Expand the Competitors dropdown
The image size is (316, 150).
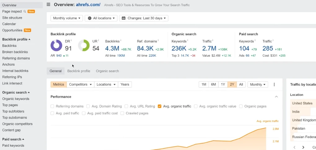tap(81, 84)
